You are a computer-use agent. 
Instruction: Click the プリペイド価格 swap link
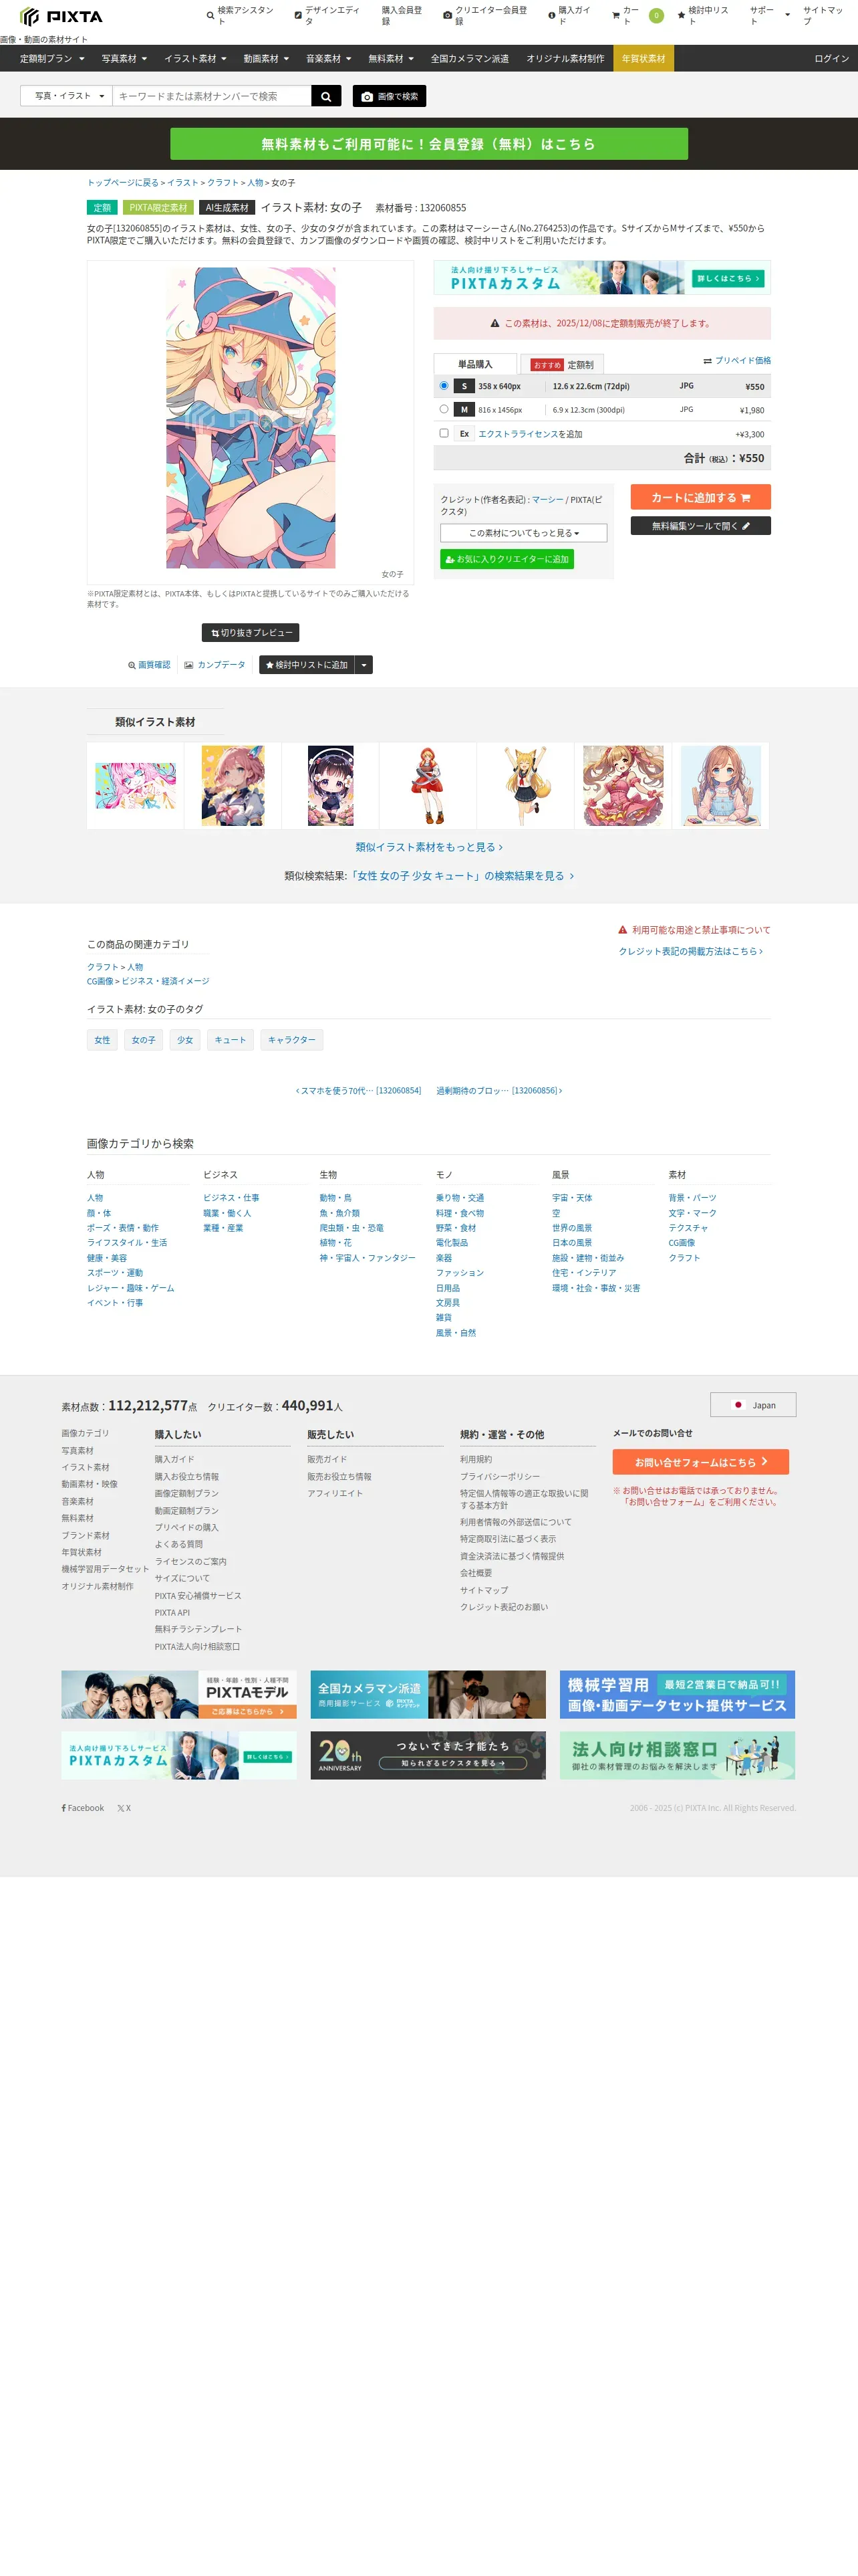tap(737, 360)
